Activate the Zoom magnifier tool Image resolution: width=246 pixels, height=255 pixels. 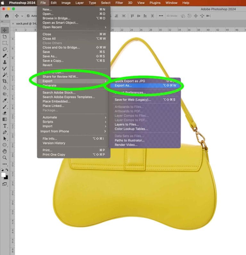pos(4,158)
